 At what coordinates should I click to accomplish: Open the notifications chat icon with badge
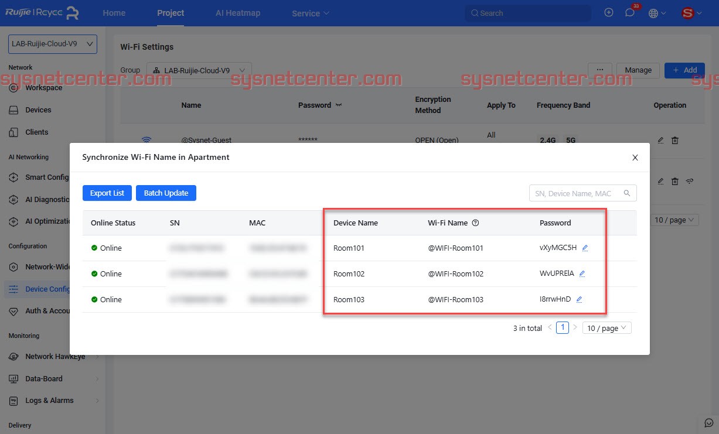630,12
